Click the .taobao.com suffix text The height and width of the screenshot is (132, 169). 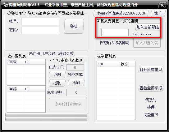tap(141, 34)
